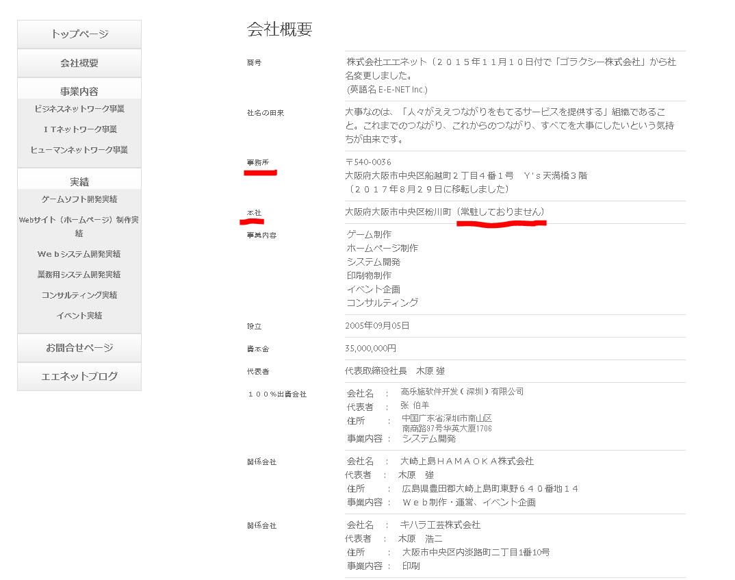Click the 実績 section header
This screenshot has height=580, width=735.
click(79, 182)
